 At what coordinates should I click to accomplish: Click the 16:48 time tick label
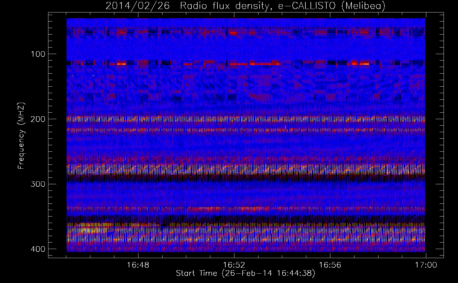click(138, 265)
